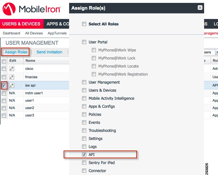Select the mdm user1 row checkbox
218x175 pixels.
point(4,94)
